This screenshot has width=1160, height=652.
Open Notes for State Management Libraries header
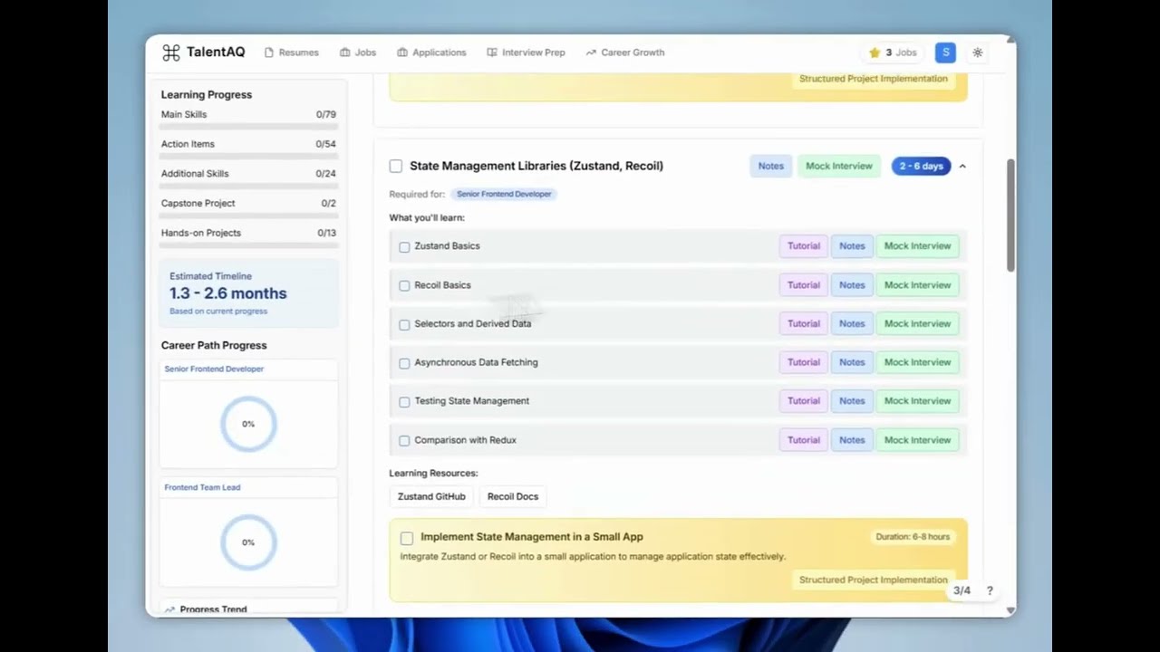tap(770, 166)
